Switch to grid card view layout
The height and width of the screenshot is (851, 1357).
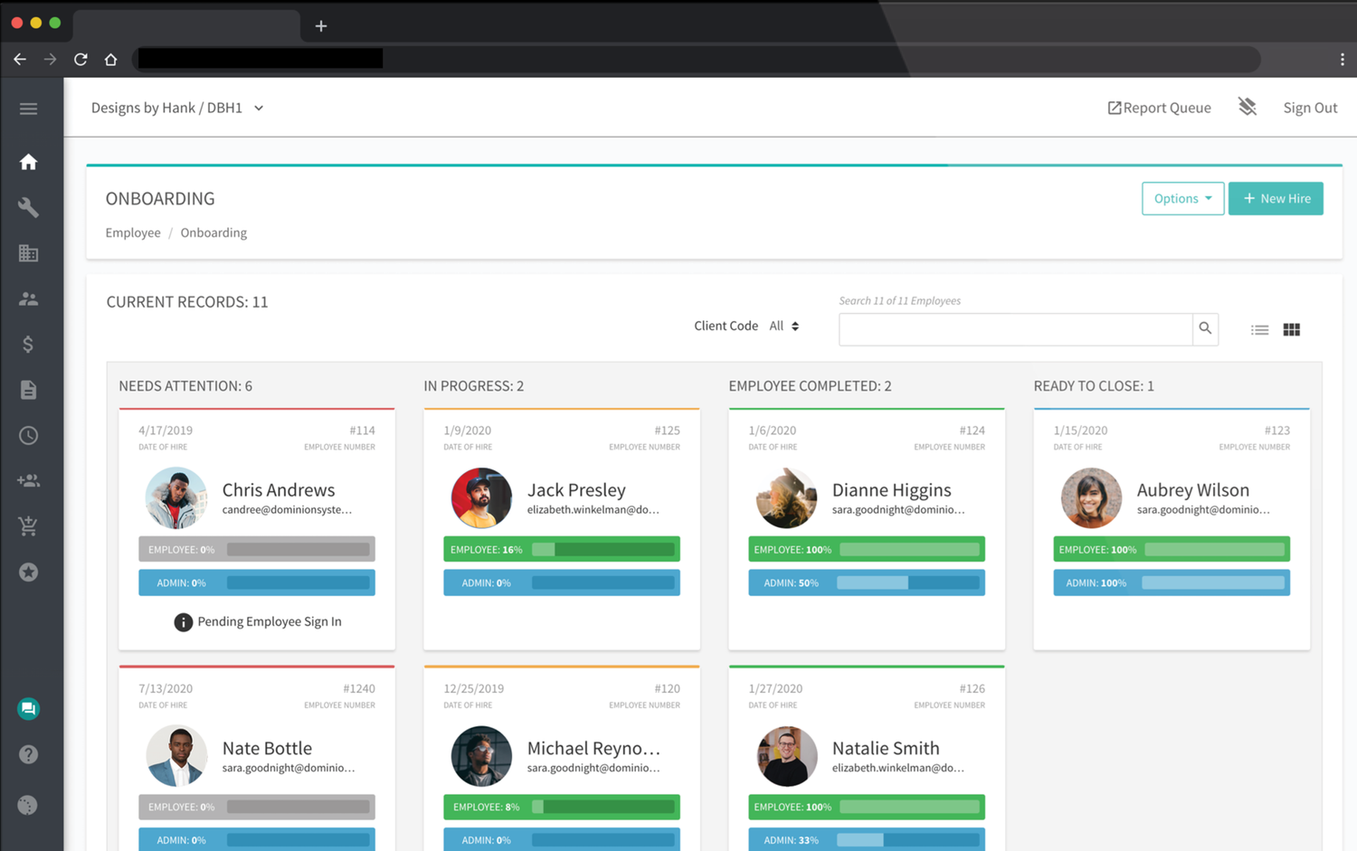tap(1292, 330)
